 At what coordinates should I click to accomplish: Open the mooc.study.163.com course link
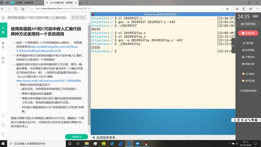pyautogui.click(x=49, y=81)
